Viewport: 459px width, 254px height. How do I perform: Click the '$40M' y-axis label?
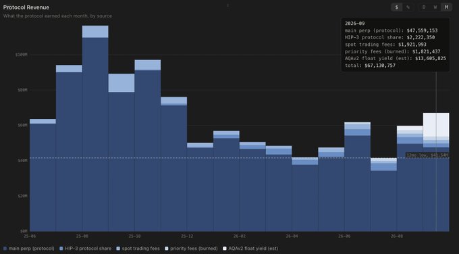coord(22,161)
